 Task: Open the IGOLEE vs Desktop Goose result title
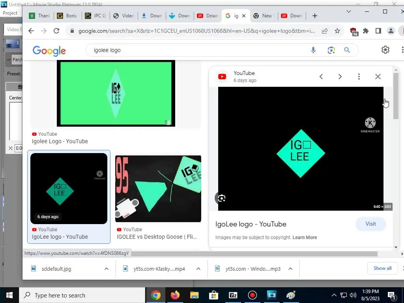157,237
